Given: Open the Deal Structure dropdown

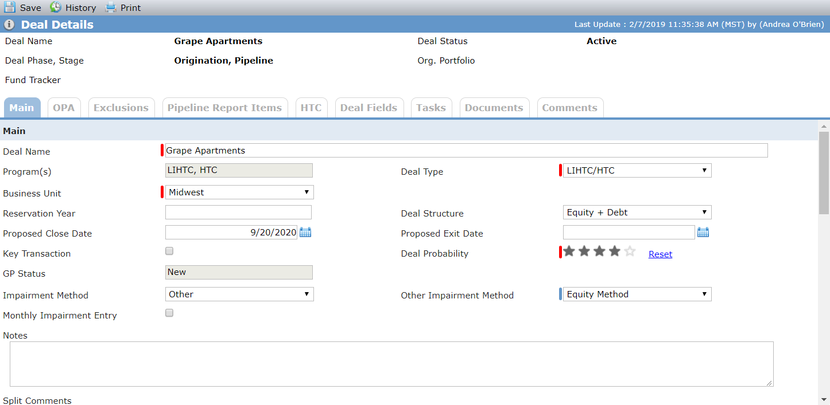Looking at the screenshot, I should [637, 213].
